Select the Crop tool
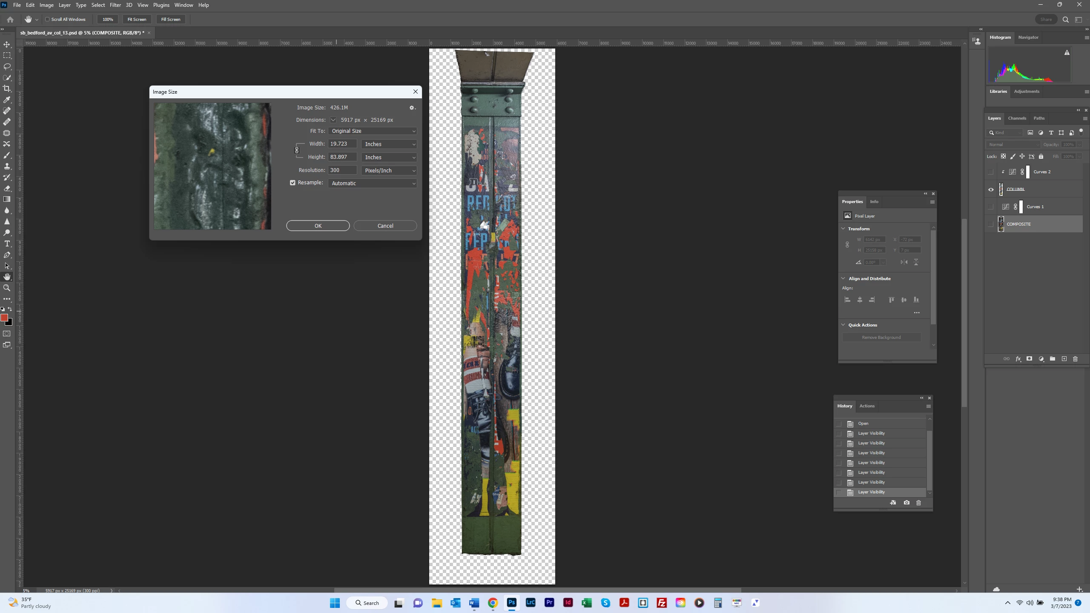This screenshot has height=613, width=1090. 7,89
